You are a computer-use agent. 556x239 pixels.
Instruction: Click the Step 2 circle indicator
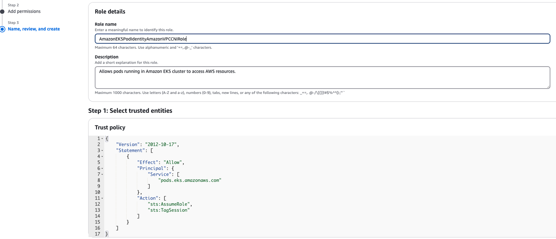(x=2, y=12)
